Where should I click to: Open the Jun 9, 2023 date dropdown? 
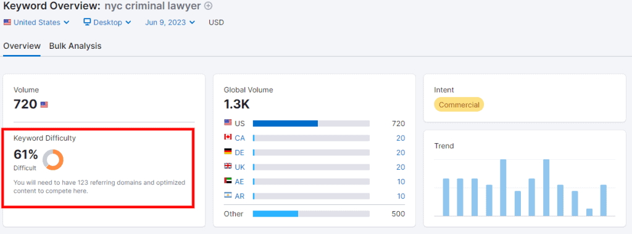pos(170,22)
